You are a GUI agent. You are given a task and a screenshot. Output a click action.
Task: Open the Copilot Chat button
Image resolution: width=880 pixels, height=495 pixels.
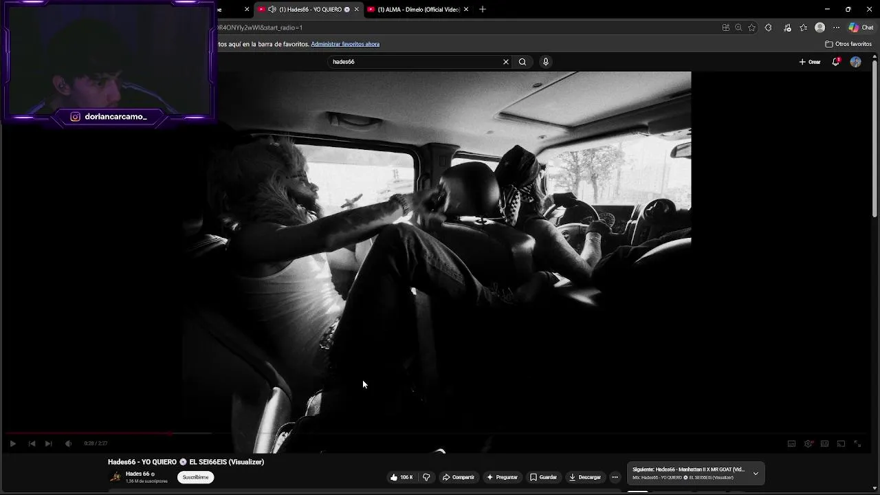coord(861,27)
